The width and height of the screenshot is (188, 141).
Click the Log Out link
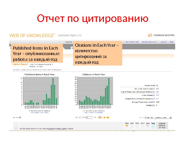coord(163,42)
